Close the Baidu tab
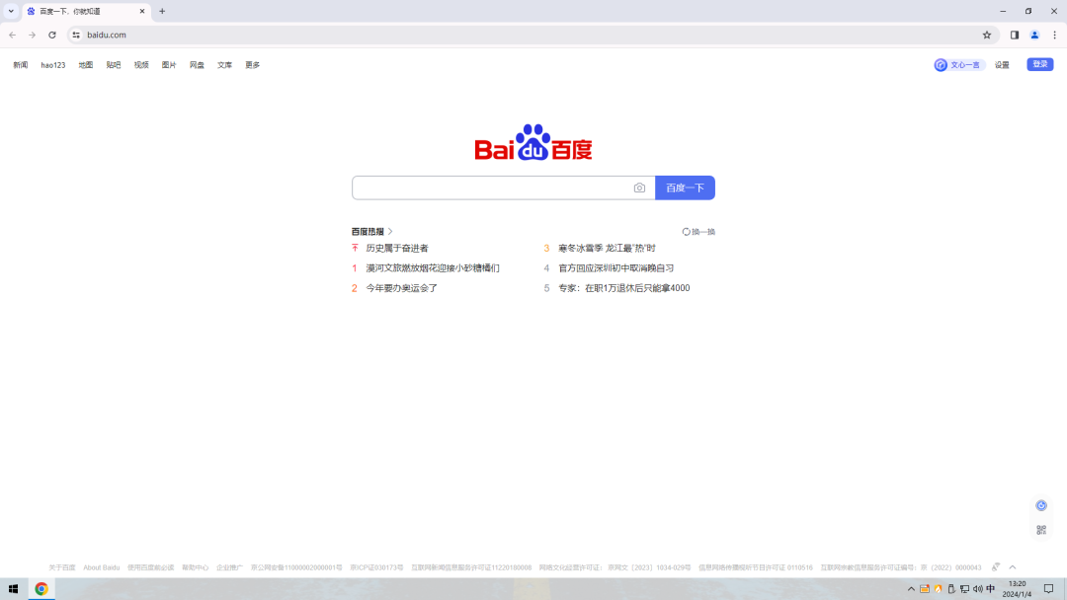Viewport: 1067px width, 600px height. [x=142, y=11]
